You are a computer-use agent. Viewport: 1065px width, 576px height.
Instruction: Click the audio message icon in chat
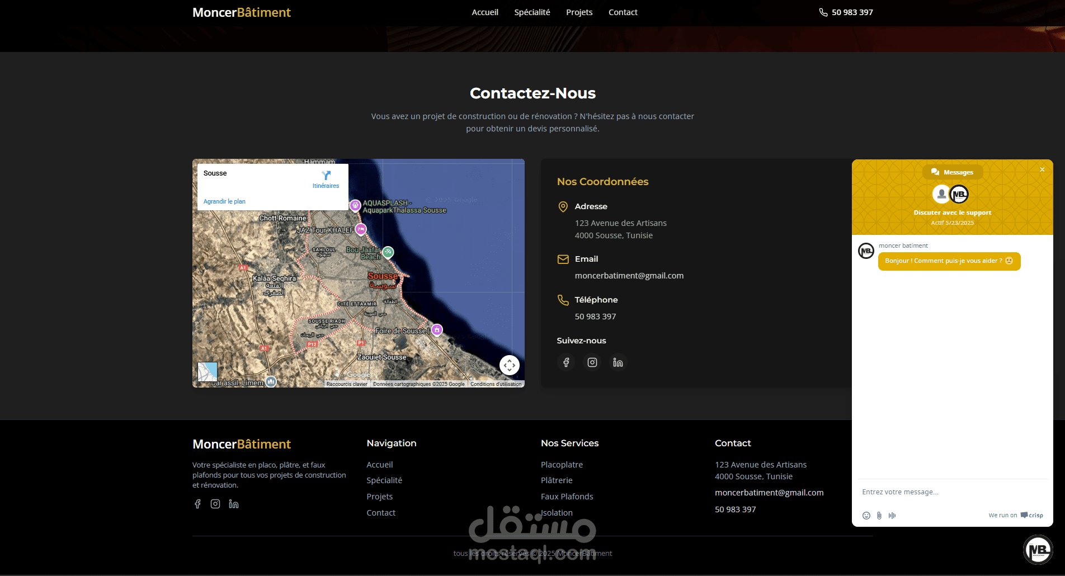tap(892, 516)
